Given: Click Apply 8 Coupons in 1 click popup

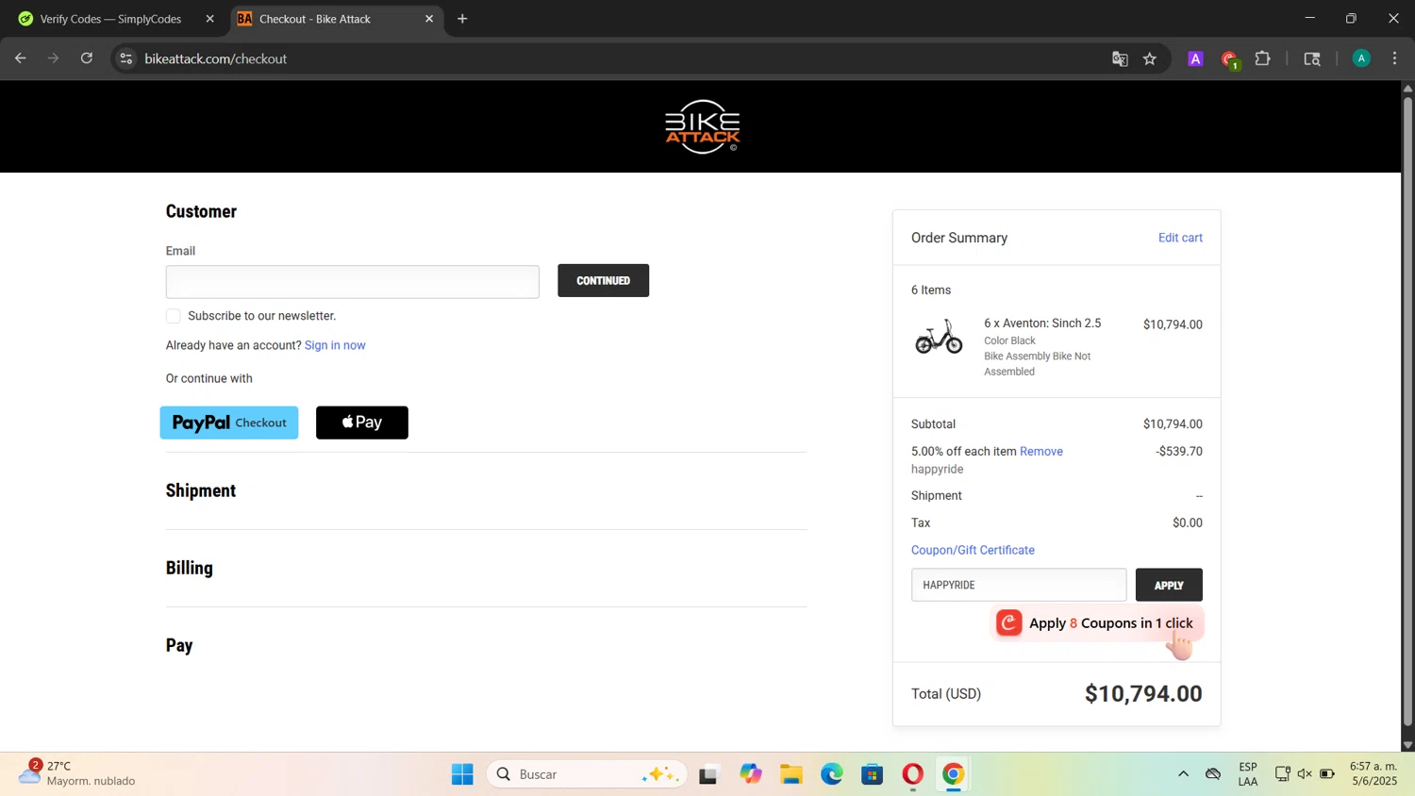Looking at the screenshot, I should tap(1098, 623).
